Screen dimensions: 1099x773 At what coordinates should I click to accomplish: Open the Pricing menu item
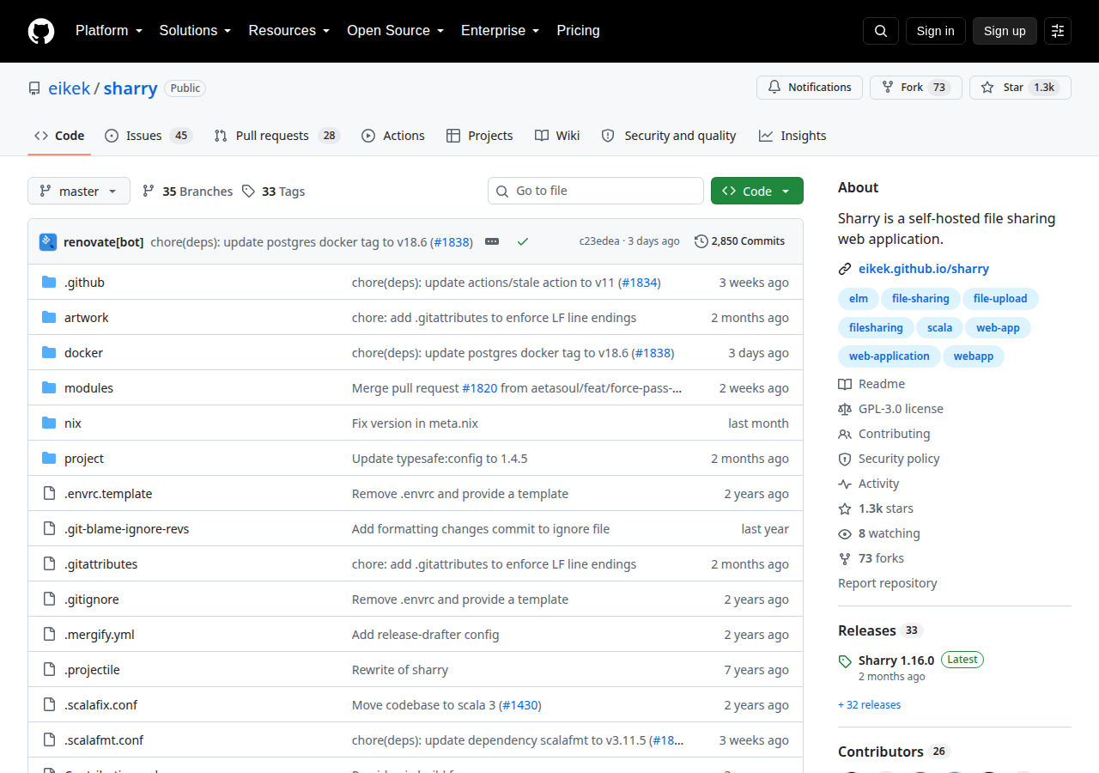click(x=579, y=31)
